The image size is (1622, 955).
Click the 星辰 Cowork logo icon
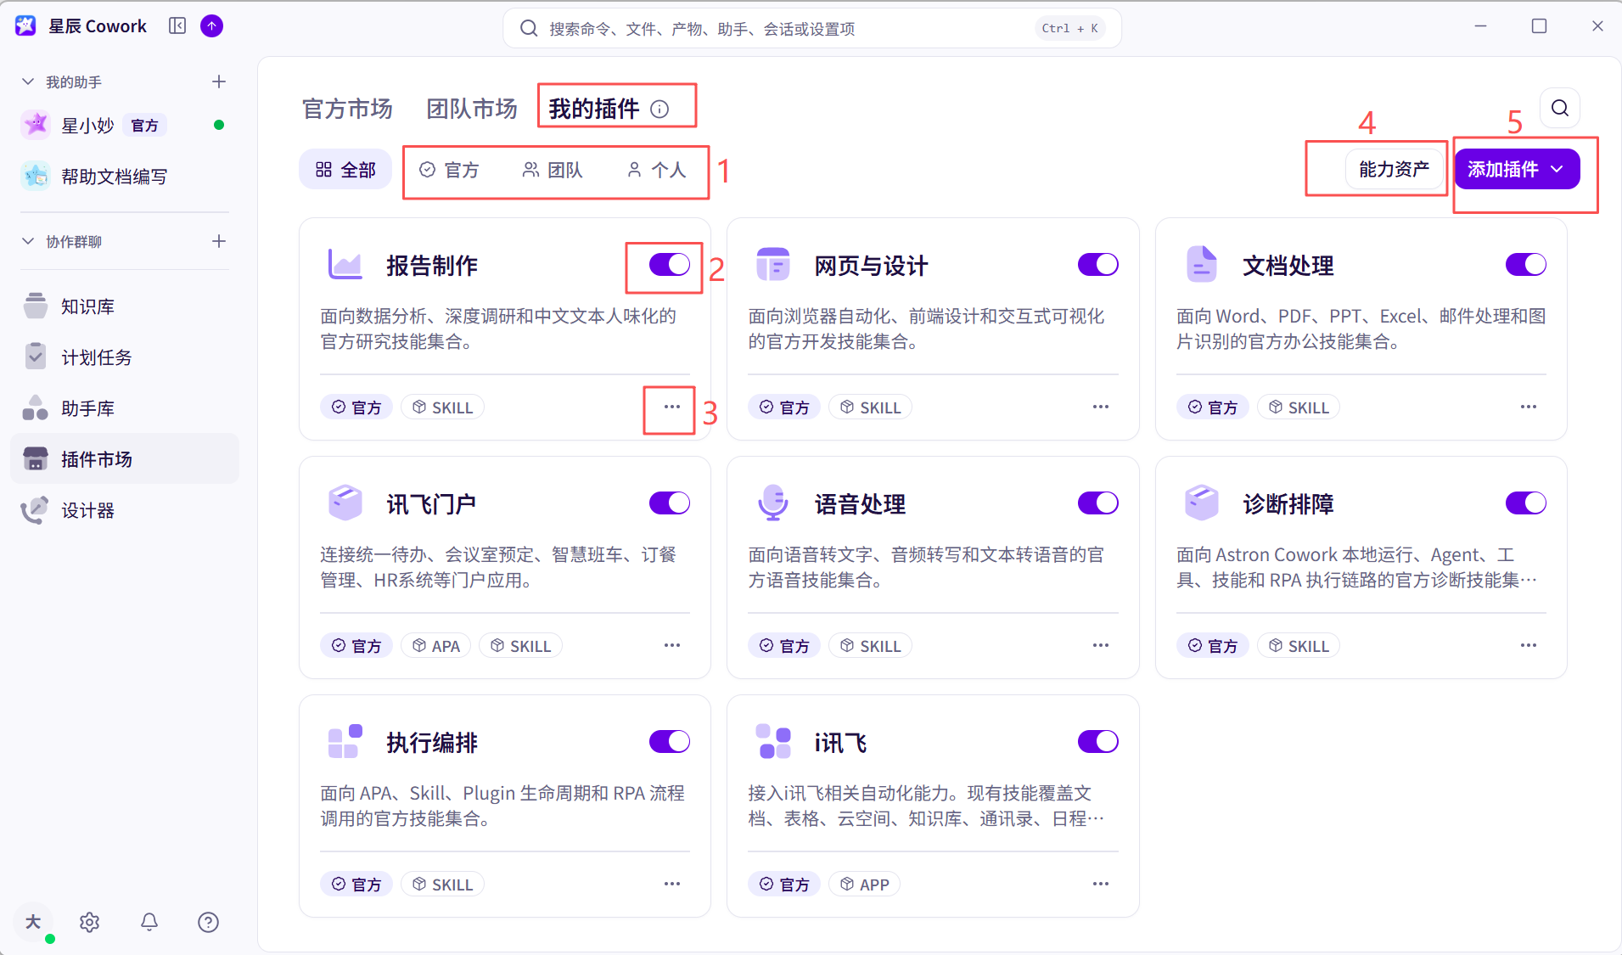[x=26, y=26]
